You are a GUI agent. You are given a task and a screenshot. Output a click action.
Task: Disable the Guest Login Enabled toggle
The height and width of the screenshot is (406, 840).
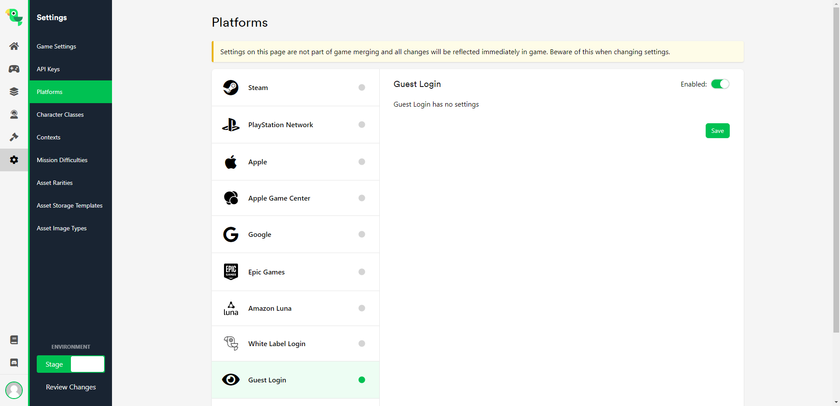(x=720, y=84)
